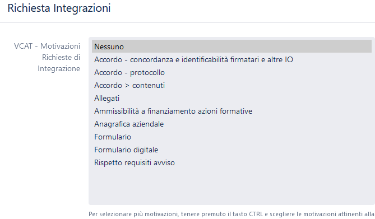Click the Integrazione line of the field label

click(x=59, y=69)
